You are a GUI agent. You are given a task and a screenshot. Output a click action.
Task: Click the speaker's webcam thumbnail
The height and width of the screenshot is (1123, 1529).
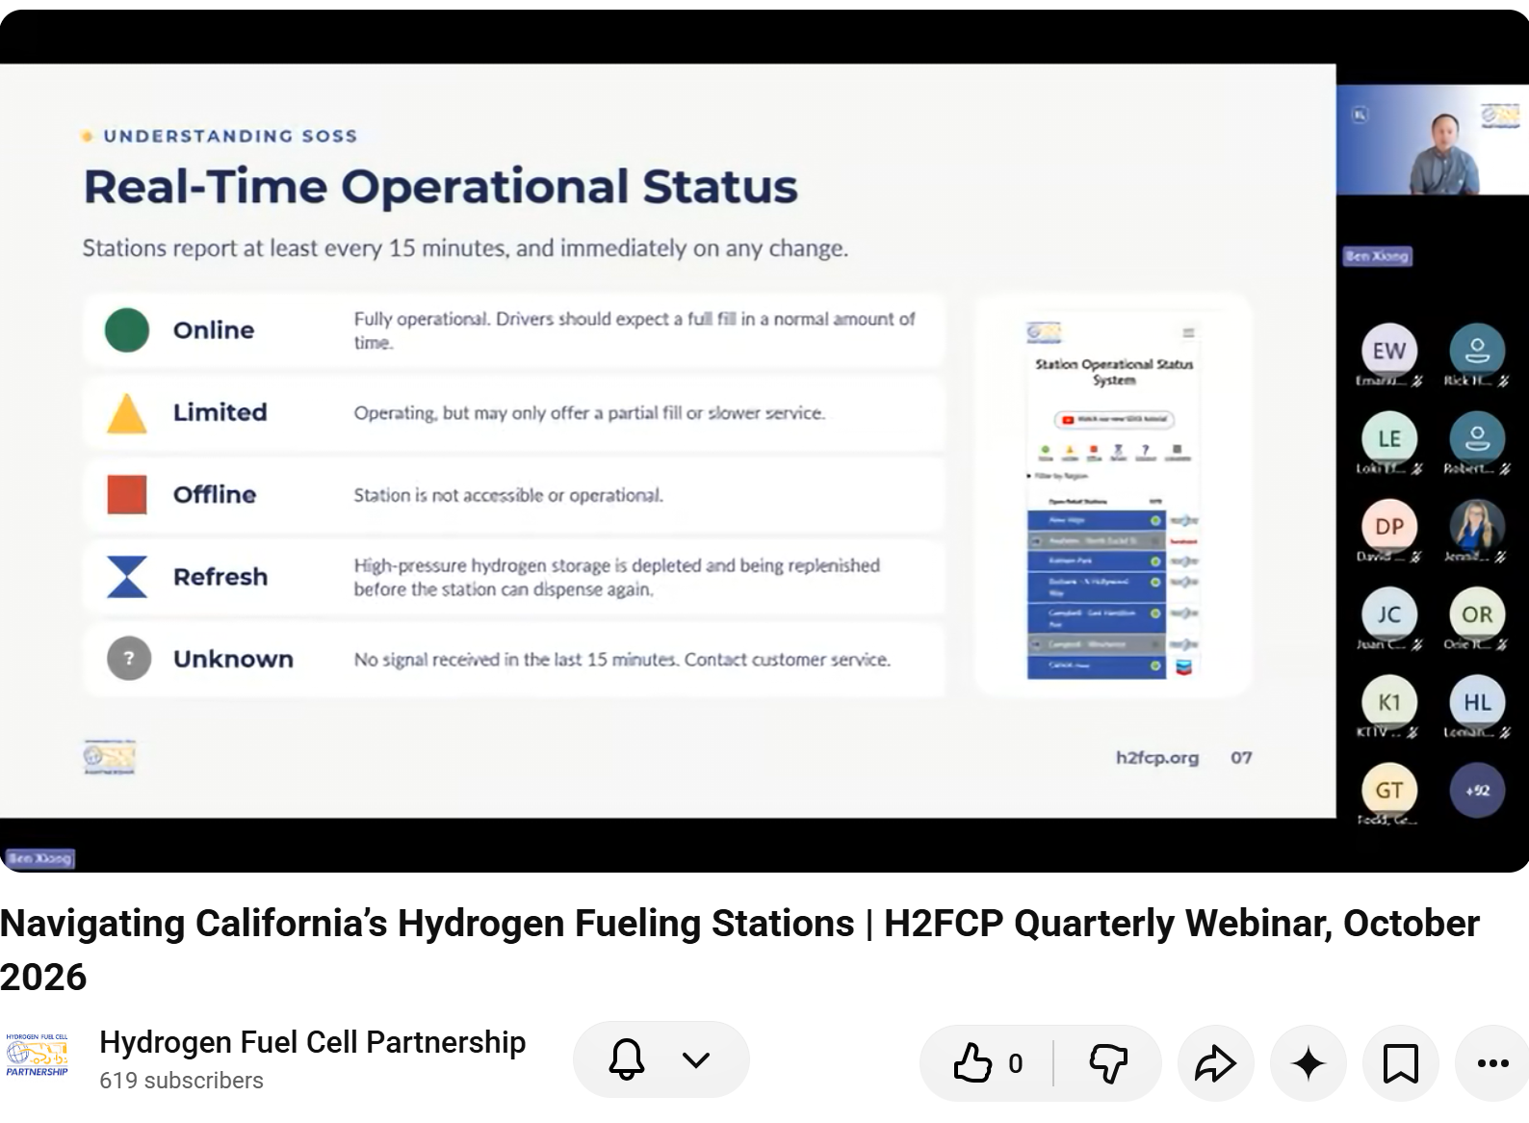coord(1433,140)
